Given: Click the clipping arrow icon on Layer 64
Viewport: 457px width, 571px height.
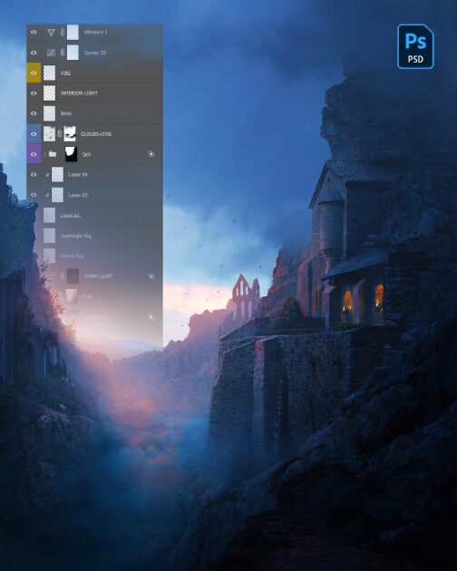Looking at the screenshot, I should [x=47, y=175].
